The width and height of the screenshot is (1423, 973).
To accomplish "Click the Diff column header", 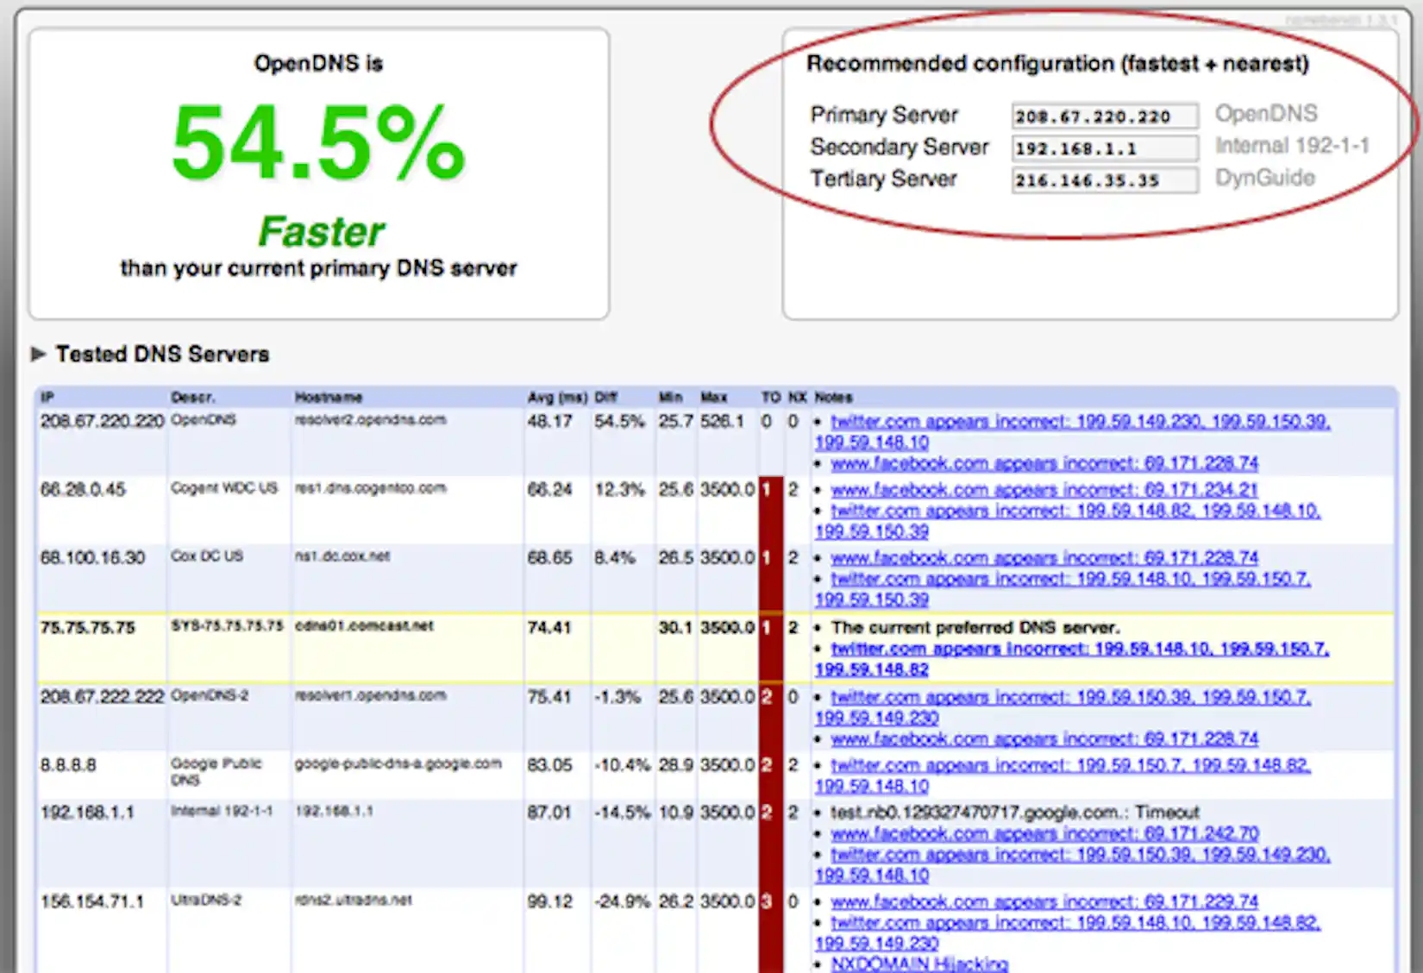I will pos(606,397).
